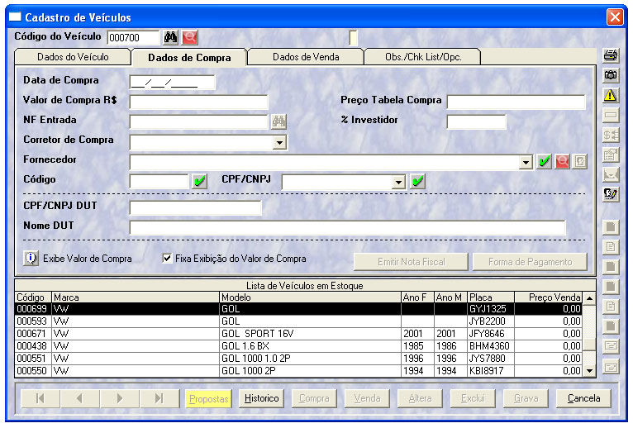Screen dimensions: 633x428
Task: Click the green checkmark next to CPF/CNPJ dropdown
Action: click(418, 181)
